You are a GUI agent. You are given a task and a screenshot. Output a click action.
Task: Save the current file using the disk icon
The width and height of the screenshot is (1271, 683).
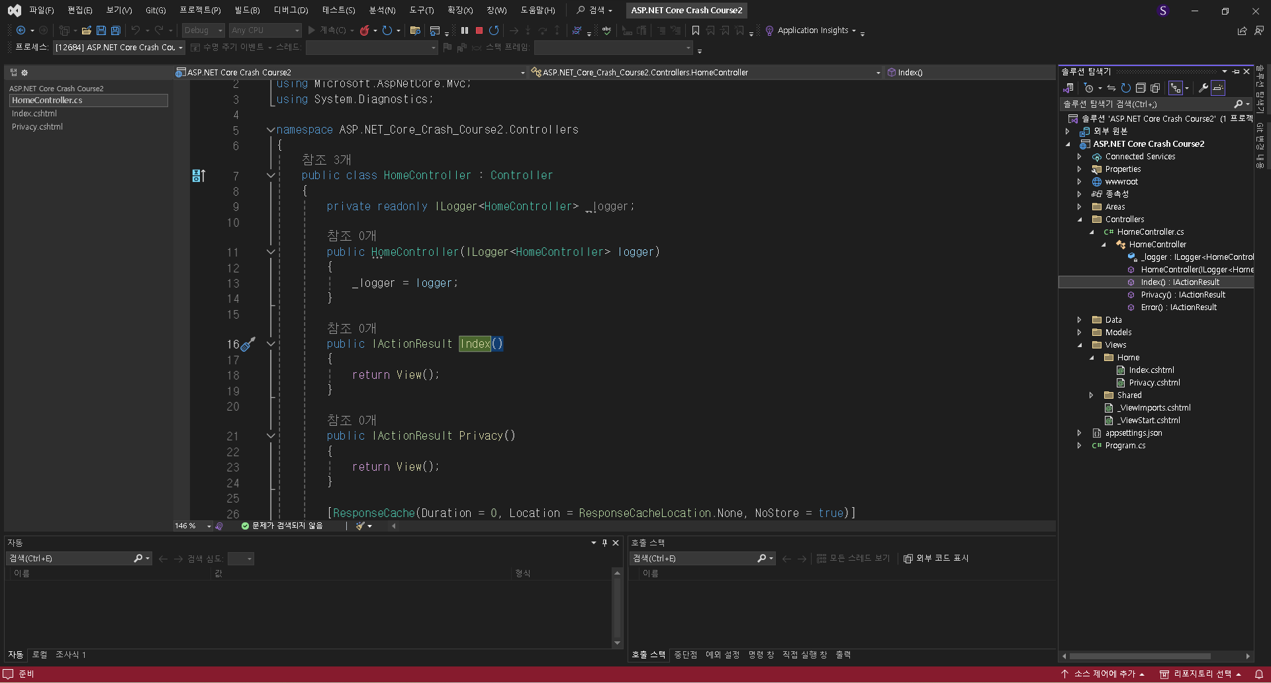click(x=101, y=30)
